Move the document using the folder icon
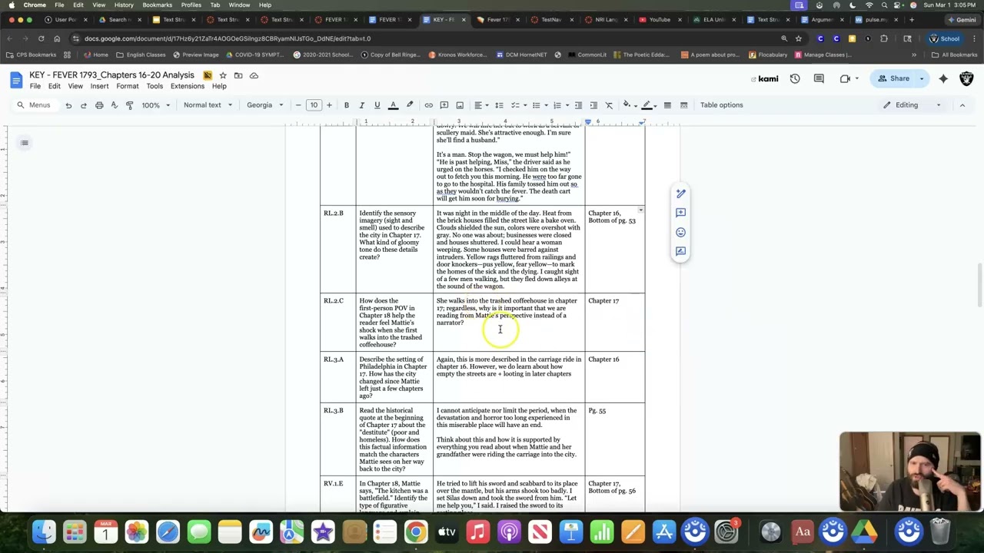The height and width of the screenshot is (553, 984). tap(238, 75)
